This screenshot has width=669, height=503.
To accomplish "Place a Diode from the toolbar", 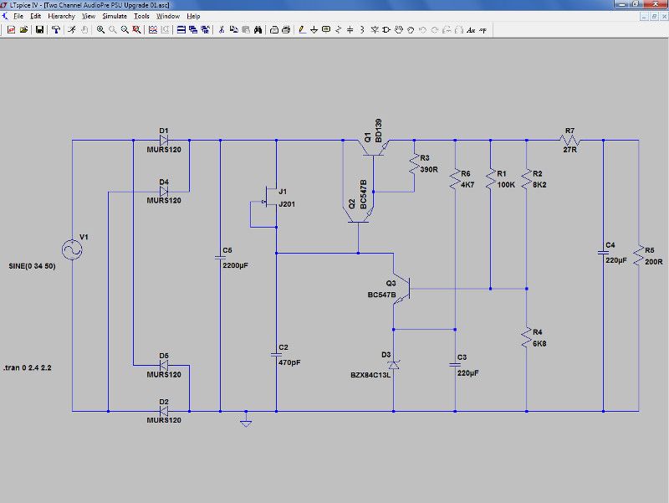I will 375,30.
